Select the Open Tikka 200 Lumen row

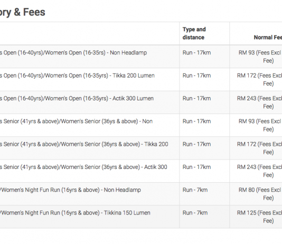pyautogui.click(x=141, y=79)
